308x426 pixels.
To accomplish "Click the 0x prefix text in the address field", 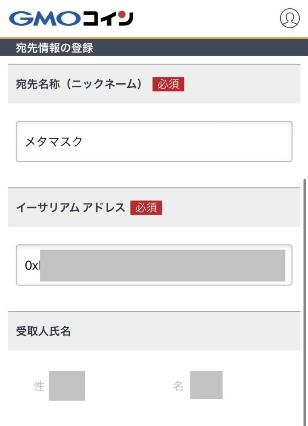I will pos(31,265).
